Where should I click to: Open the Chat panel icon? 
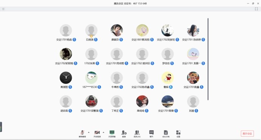[151, 134]
